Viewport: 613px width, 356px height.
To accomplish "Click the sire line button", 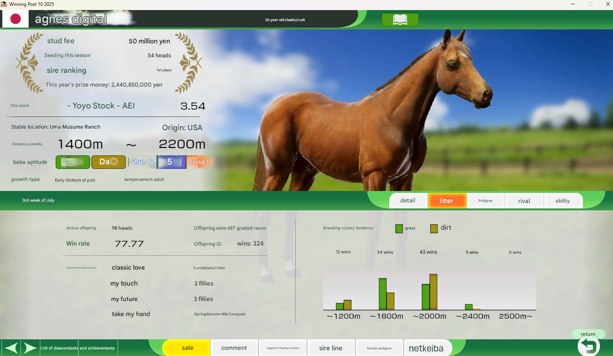I will (331, 348).
